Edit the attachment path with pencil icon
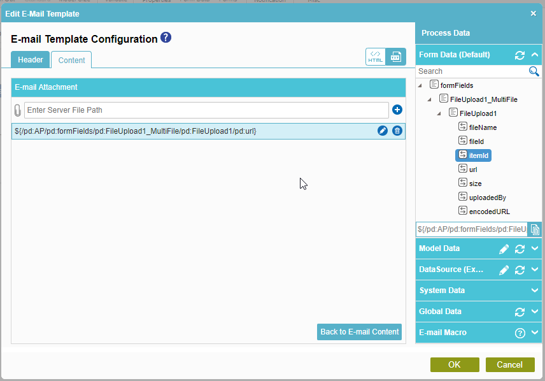The height and width of the screenshot is (381, 545). point(383,131)
